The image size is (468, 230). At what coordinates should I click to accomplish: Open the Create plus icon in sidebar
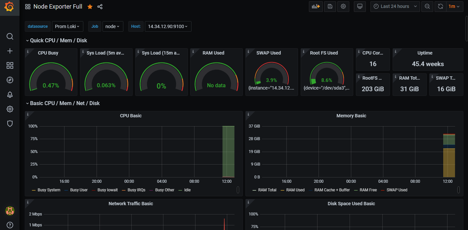[x=10, y=51]
